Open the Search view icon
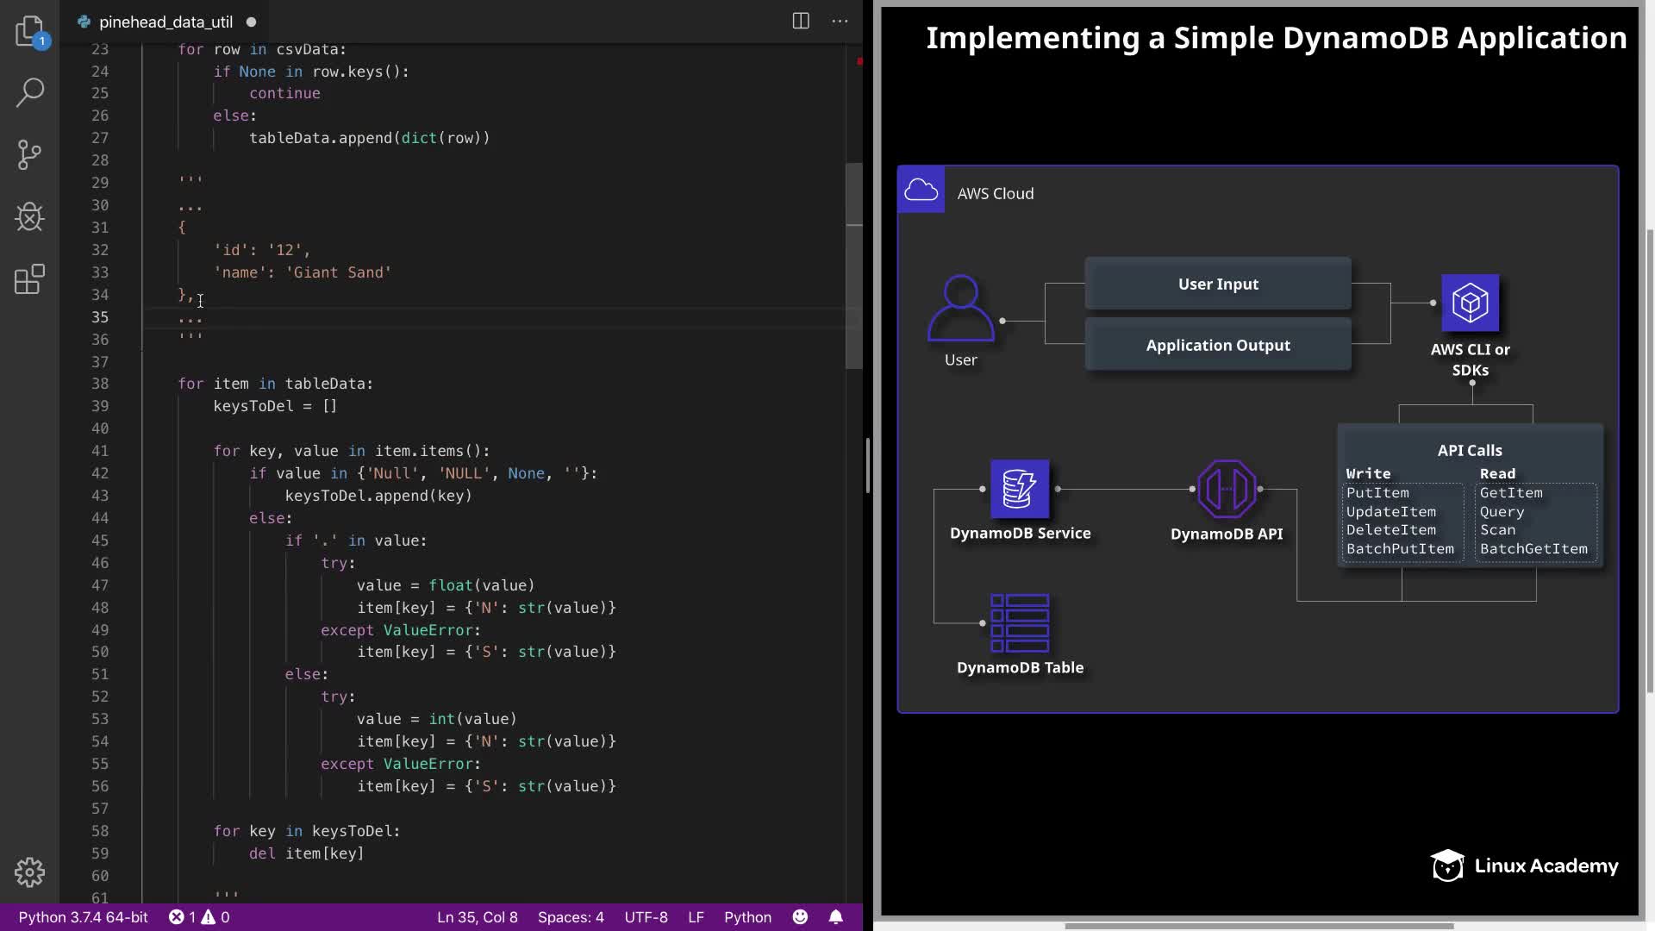Viewport: 1655px width, 931px height. click(x=29, y=93)
